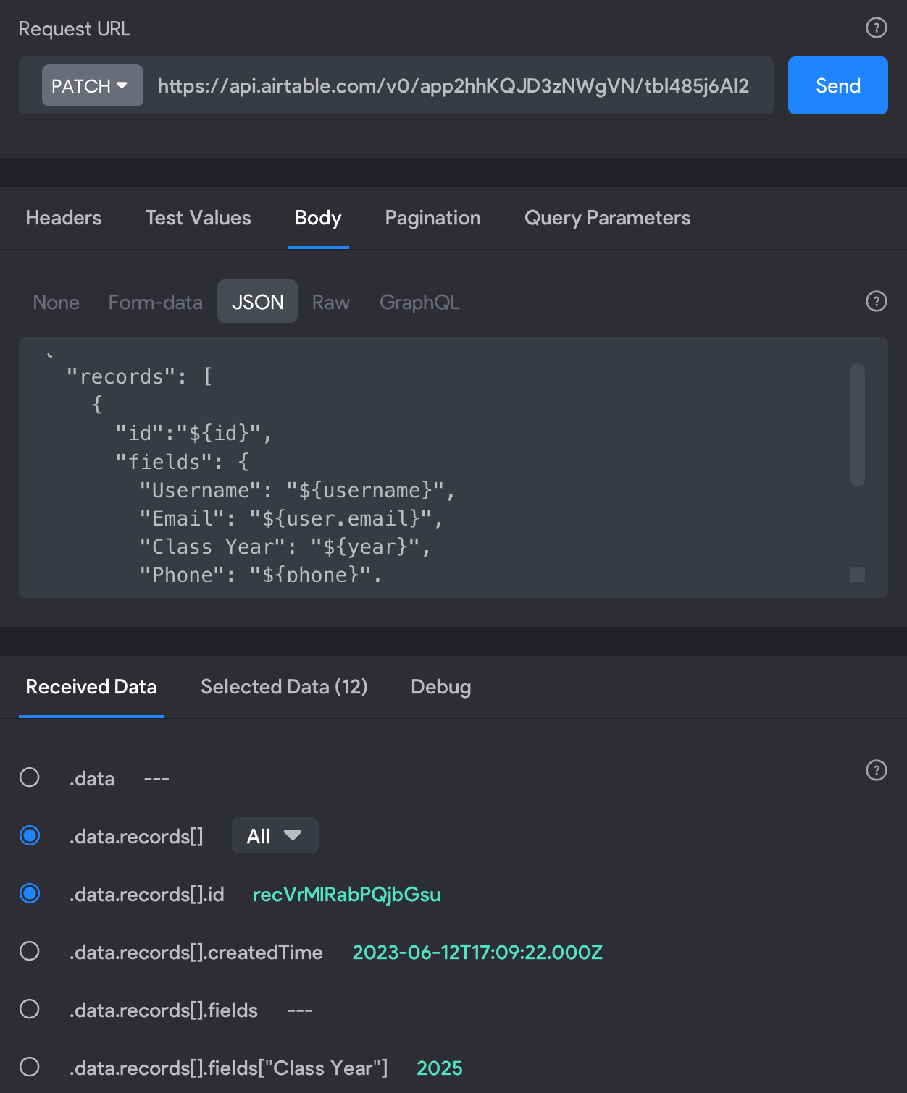
Task: Expand the All dropdown for records
Action: point(275,835)
